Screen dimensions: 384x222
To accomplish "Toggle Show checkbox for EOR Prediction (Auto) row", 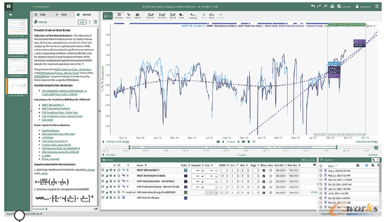I will (264, 181).
